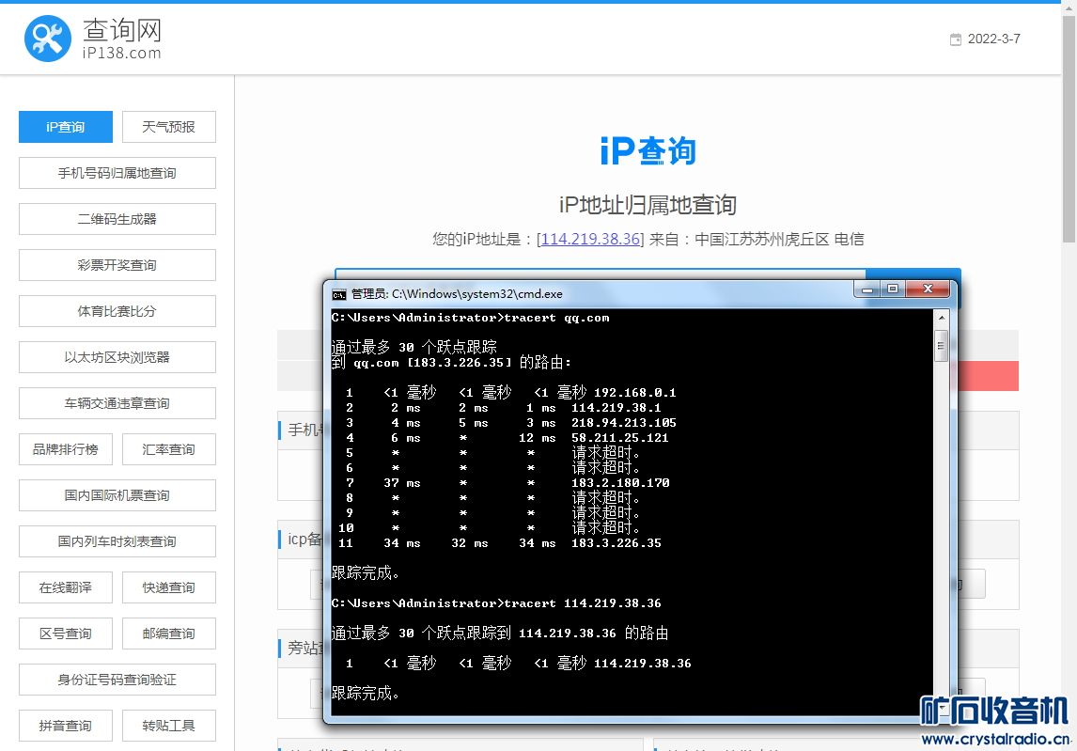Open 转贴工具 repost tool
This screenshot has height=751, width=1077.
169,726
